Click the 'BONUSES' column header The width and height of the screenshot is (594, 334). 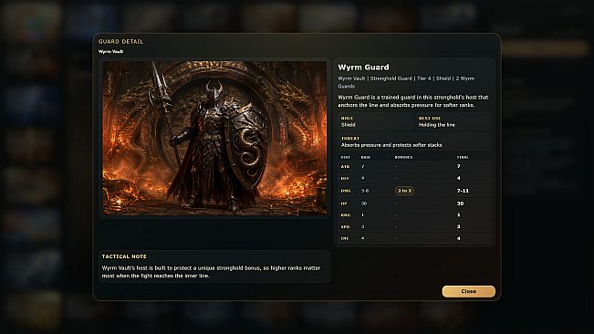pyautogui.click(x=403, y=157)
